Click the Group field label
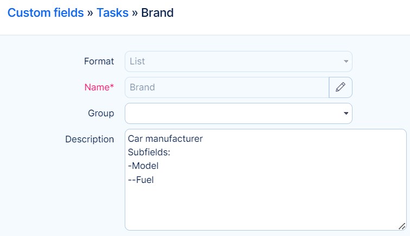The image size is (410, 236). pos(101,113)
